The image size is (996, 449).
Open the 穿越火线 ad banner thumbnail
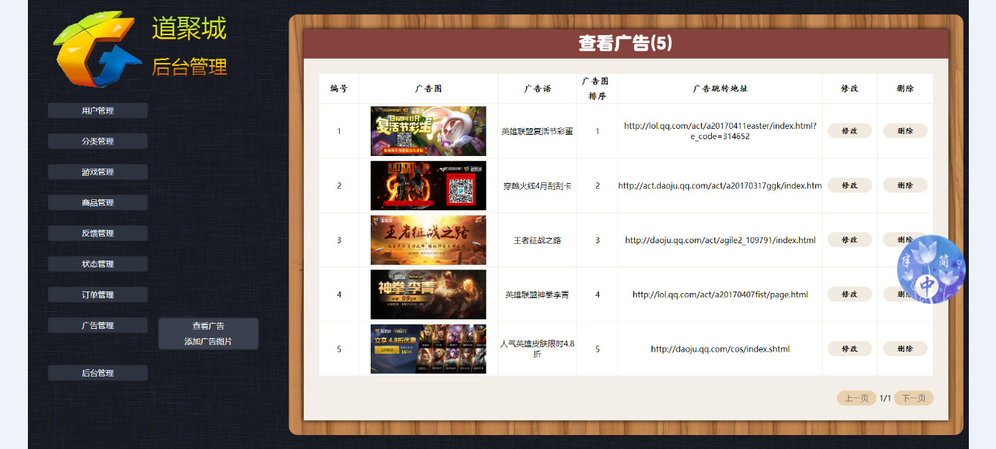[428, 185]
